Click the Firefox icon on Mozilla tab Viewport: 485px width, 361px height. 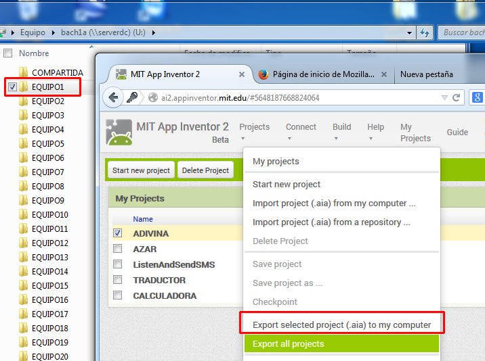pyautogui.click(x=263, y=74)
